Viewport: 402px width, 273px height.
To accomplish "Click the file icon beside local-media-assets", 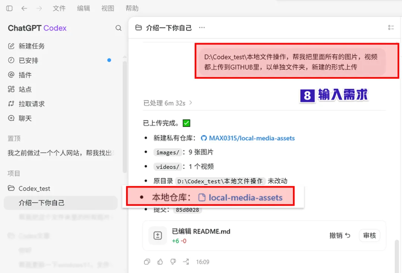I will [x=202, y=197].
